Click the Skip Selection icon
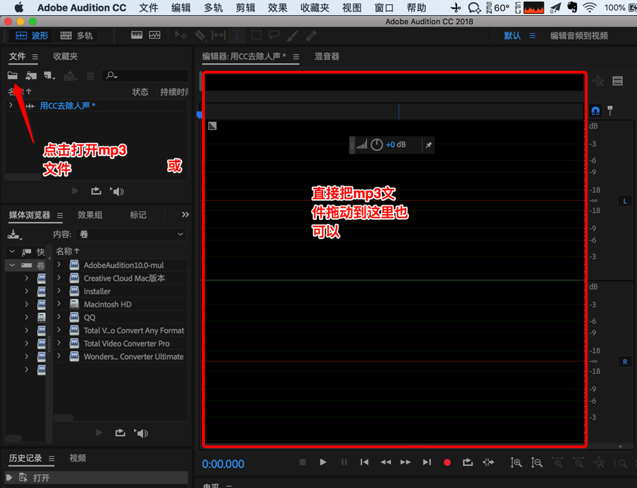 coord(489,462)
